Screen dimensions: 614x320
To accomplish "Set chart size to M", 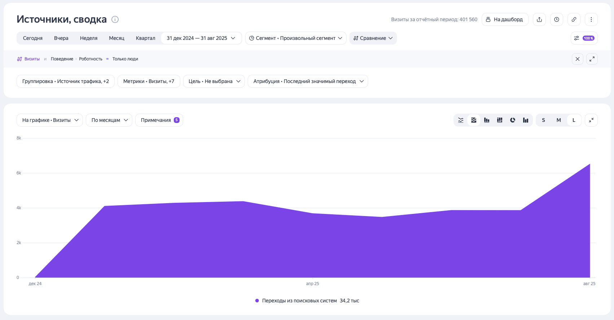I will pos(558,120).
